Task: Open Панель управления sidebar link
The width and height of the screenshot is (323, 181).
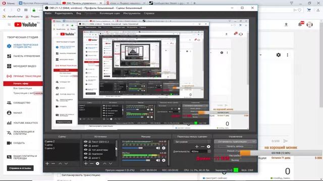Action: click(x=27, y=56)
